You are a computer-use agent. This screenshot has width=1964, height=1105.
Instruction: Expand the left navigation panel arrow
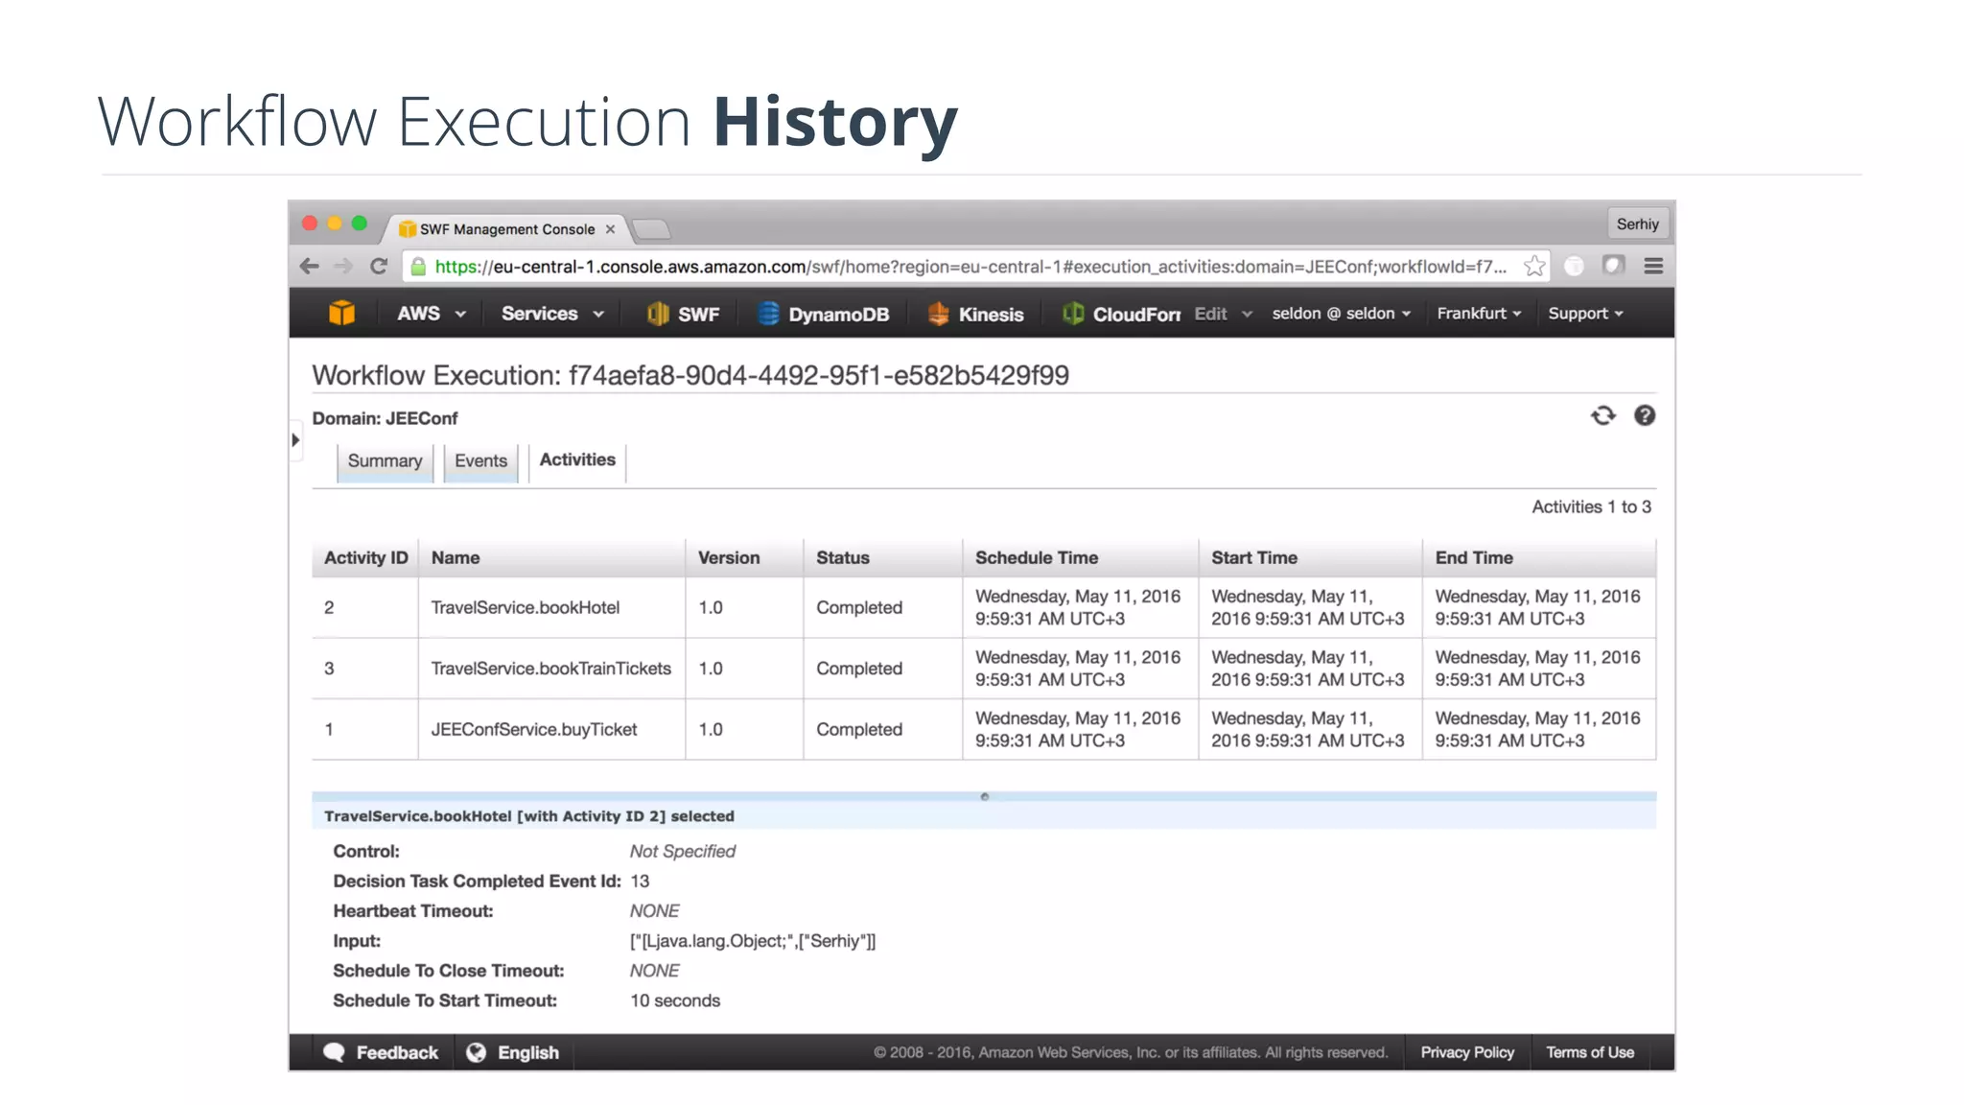[x=295, y=440]
